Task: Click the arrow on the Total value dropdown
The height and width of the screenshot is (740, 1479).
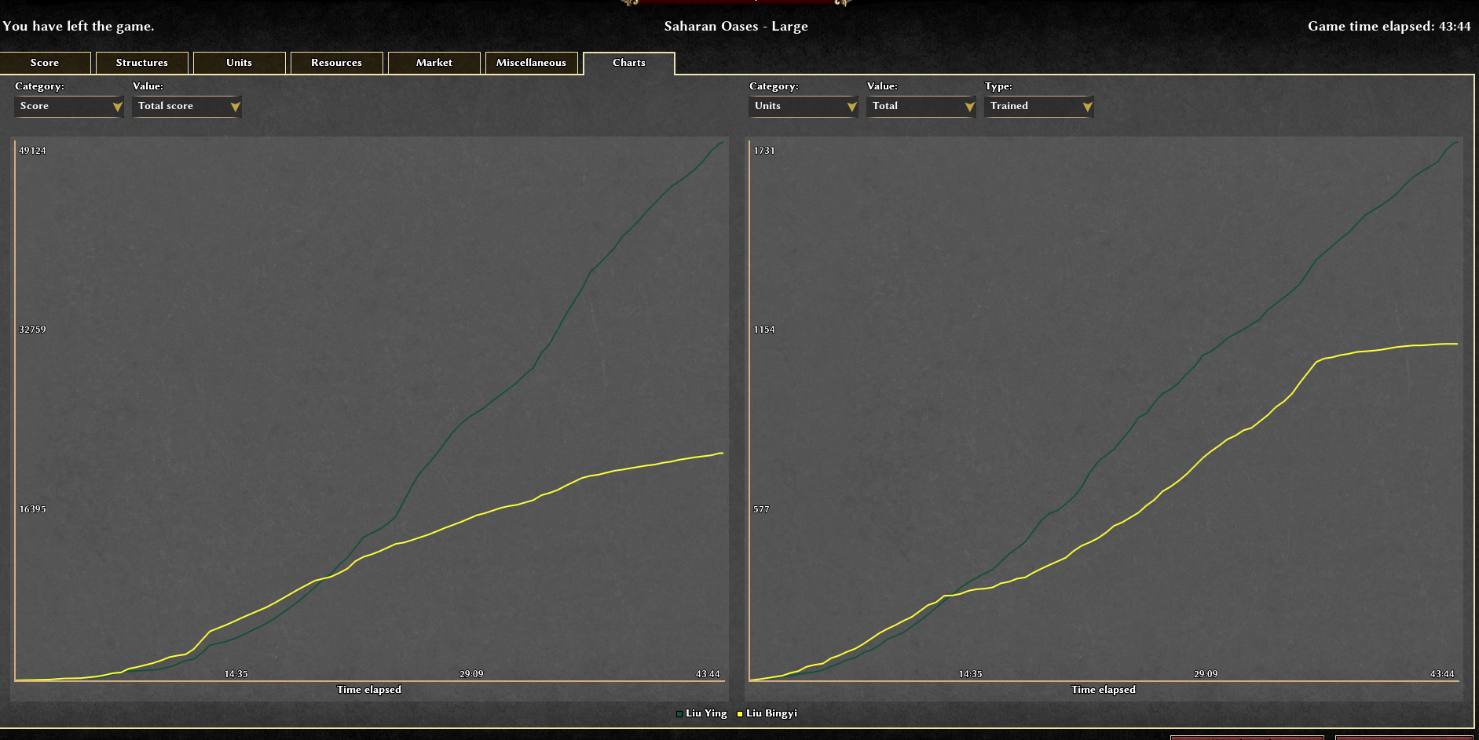Action: click(969, 107)
